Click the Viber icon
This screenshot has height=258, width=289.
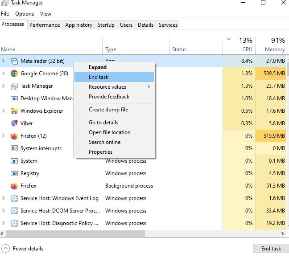click(x=14, y=123)
